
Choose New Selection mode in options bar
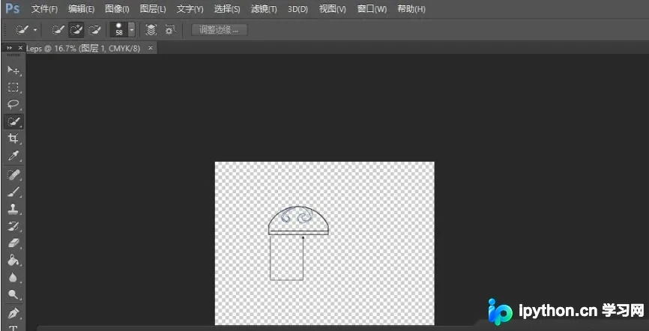click(x=58, y=30)
